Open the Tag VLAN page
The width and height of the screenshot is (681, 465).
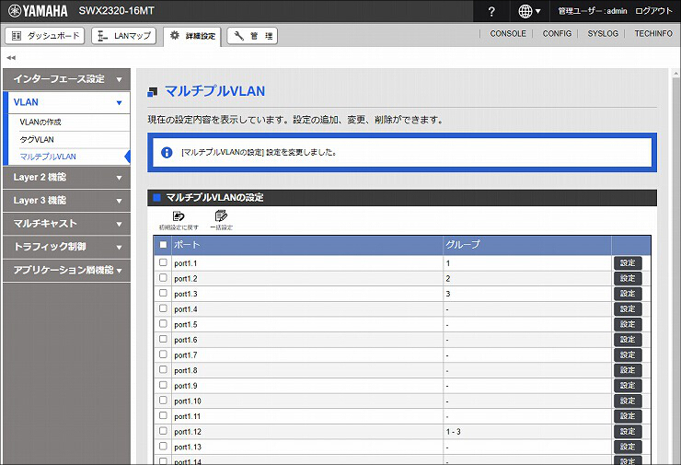(37, 140)
